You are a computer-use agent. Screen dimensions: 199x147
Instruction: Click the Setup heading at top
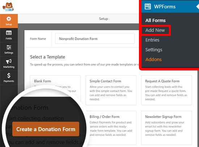(x=103, y=19)
